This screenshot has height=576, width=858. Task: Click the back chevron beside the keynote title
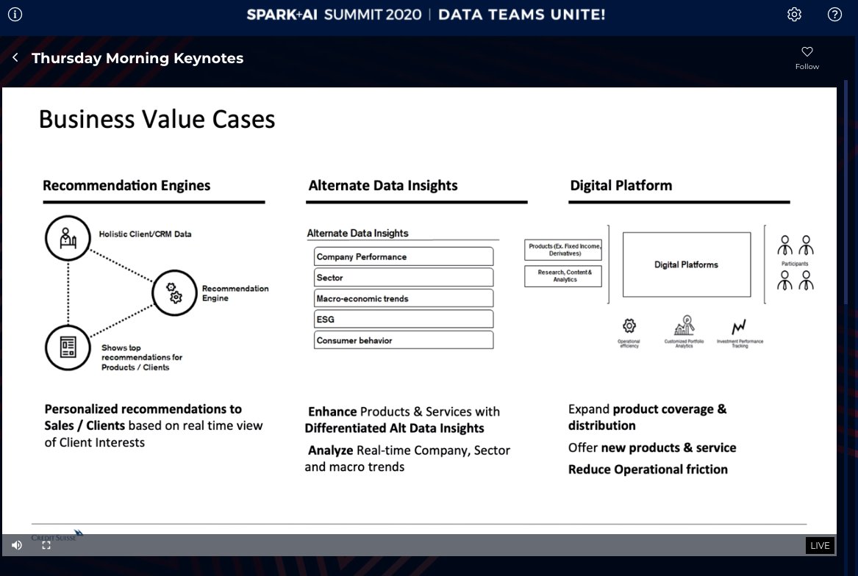point(15,57)
